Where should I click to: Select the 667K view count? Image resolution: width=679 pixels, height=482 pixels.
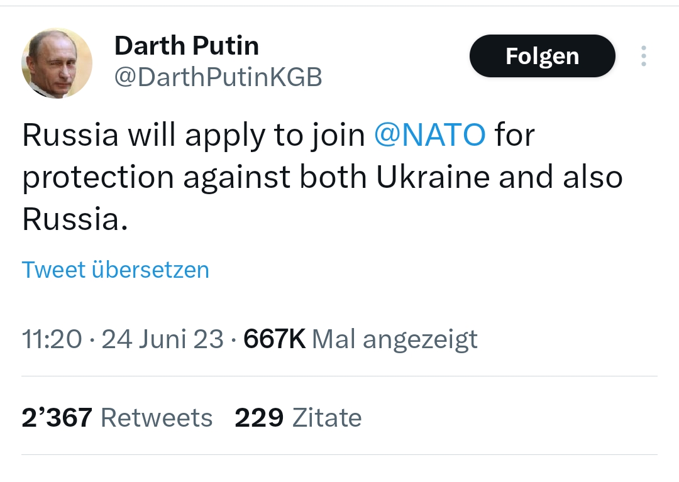(x=274, y=339)
